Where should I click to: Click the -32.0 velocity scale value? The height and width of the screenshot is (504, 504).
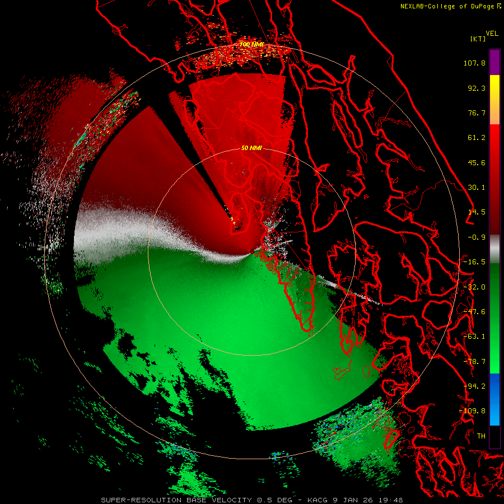pyautogui.click(x=474, y=287)
